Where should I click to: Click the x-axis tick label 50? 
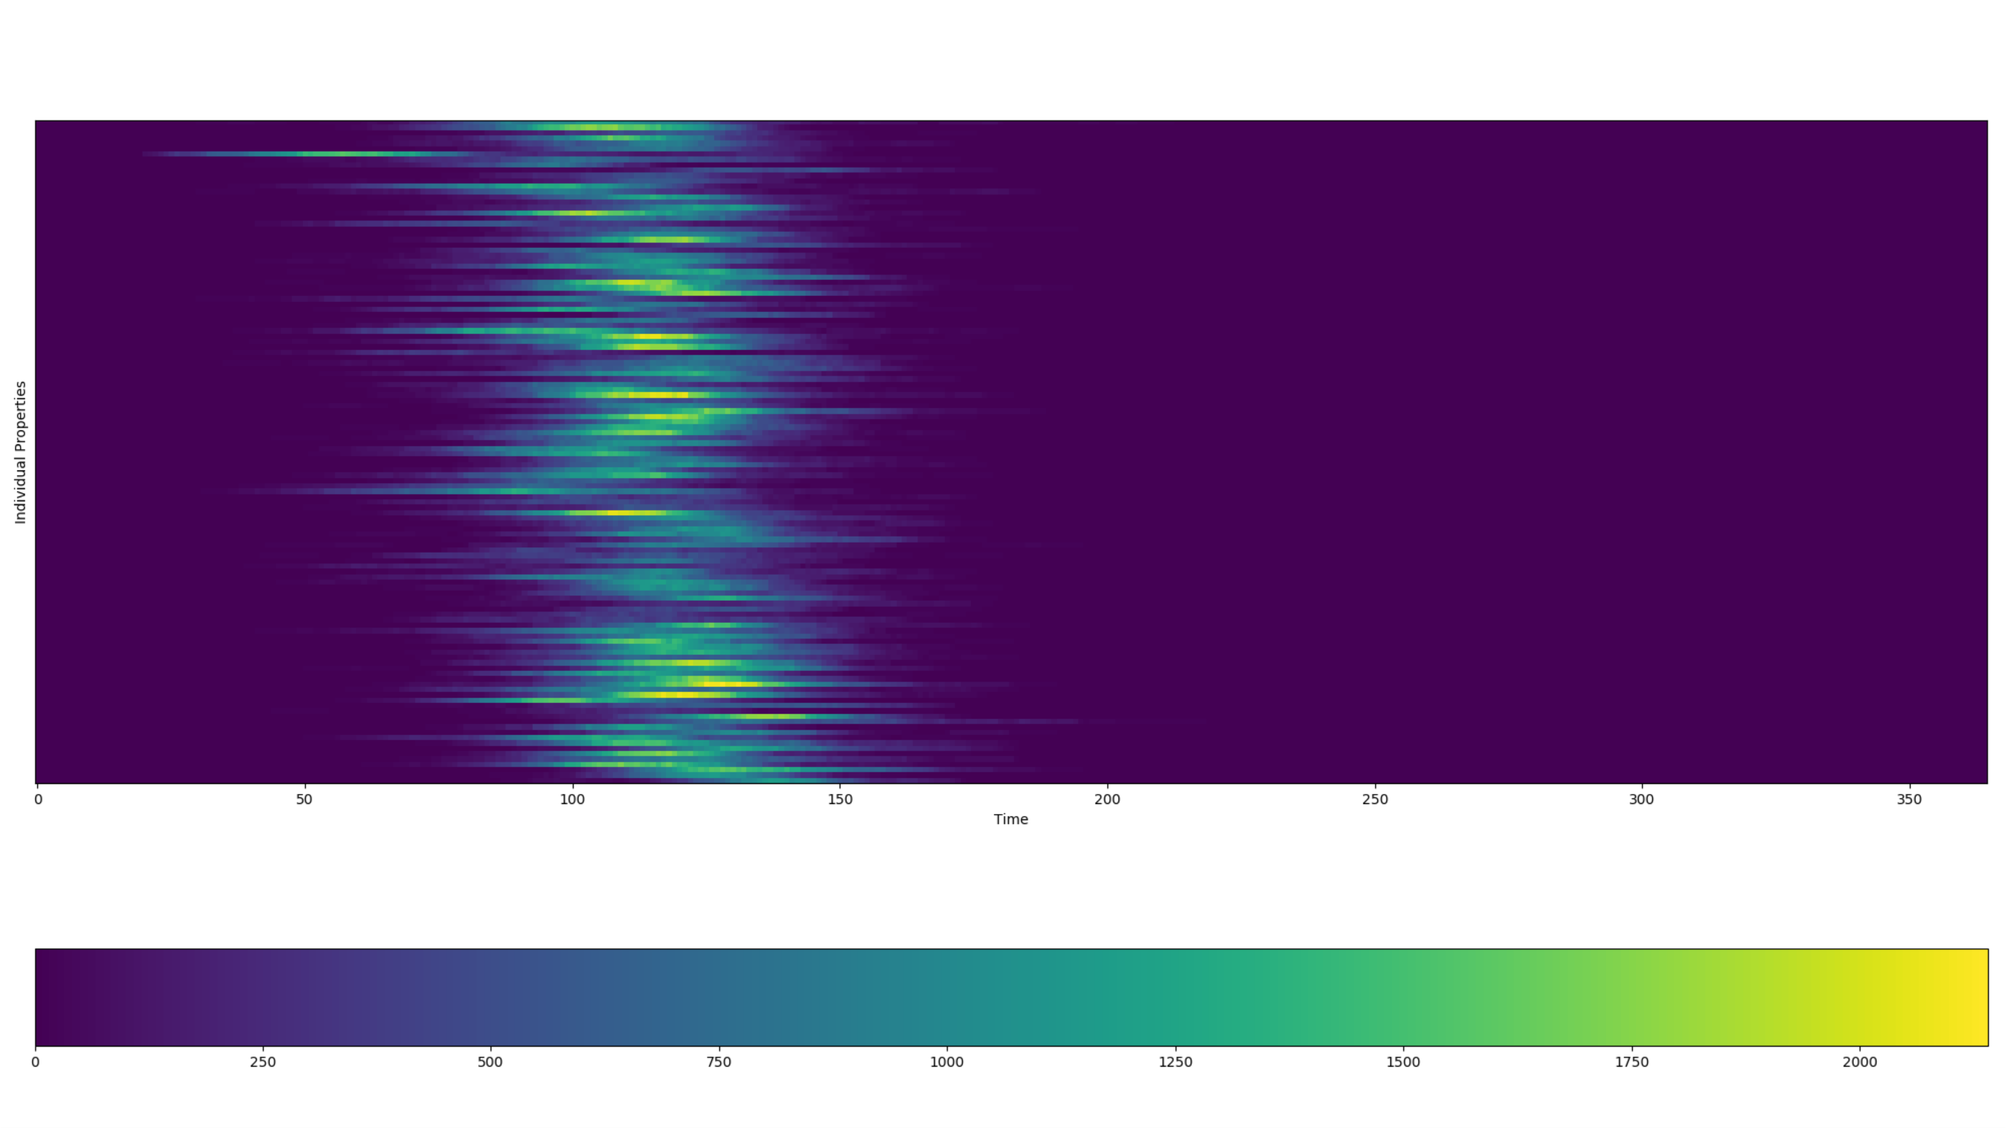click(304, 799)
